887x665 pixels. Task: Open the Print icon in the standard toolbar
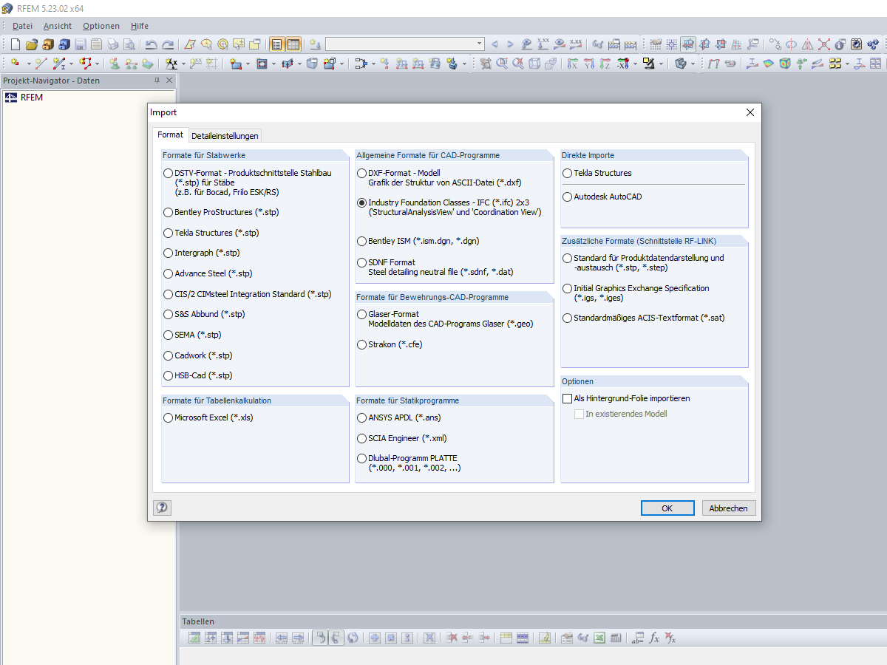point(113,44)
